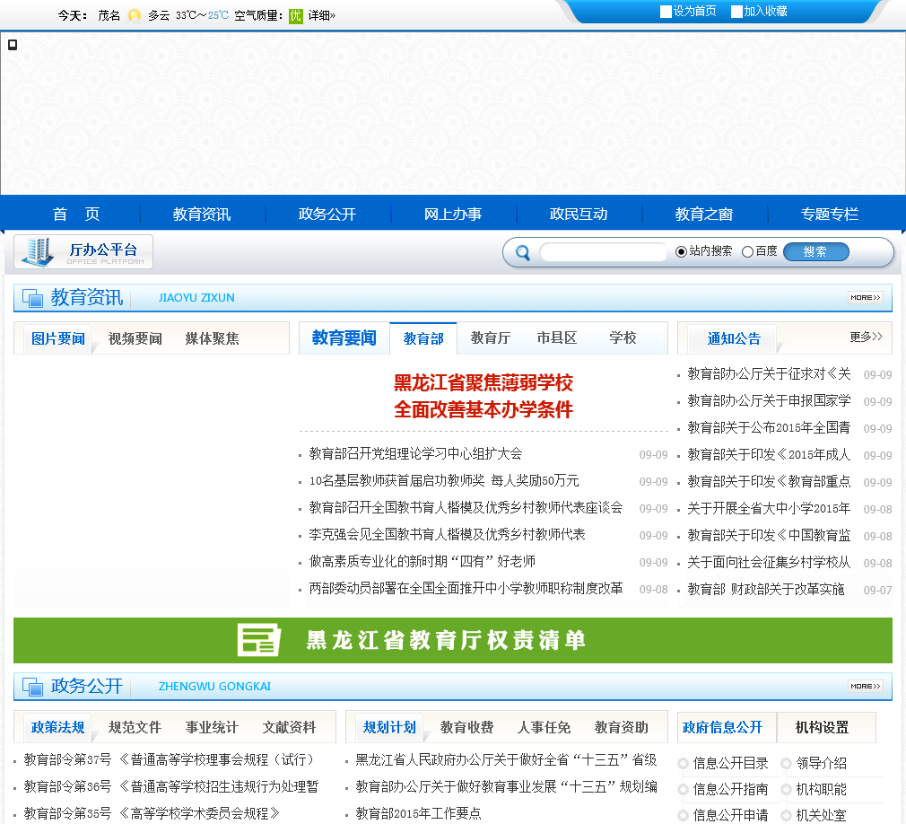Open article 教育部召开党组理论学习中心组扩大会
The image size is (906, 824).
[x=415, y=454]
